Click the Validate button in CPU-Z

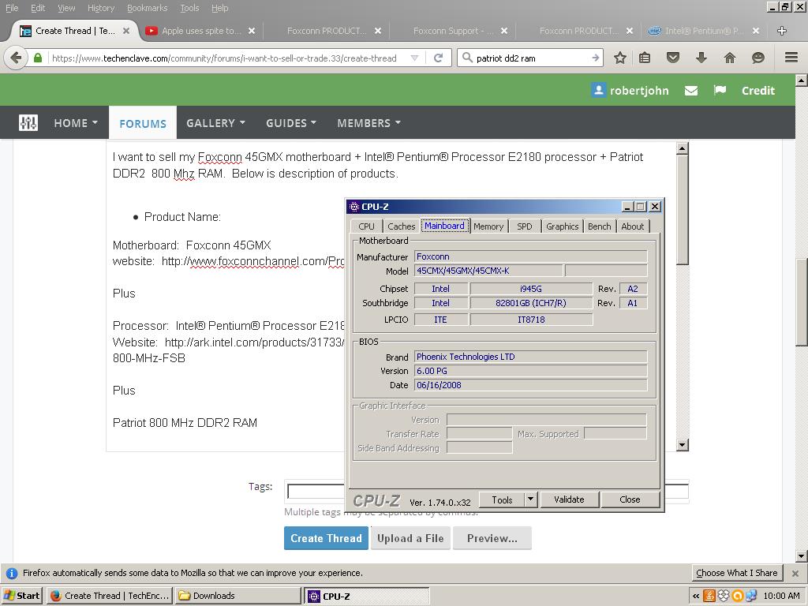coord(569,499)
